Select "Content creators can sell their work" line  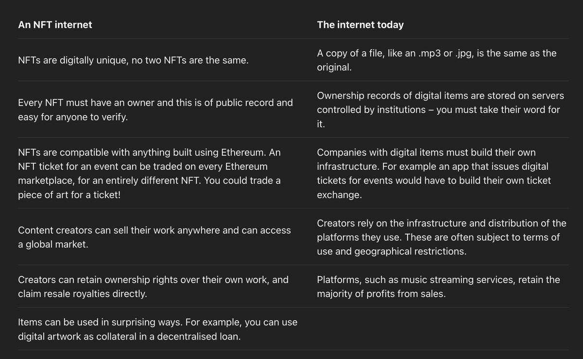click(x=154, y=231)
